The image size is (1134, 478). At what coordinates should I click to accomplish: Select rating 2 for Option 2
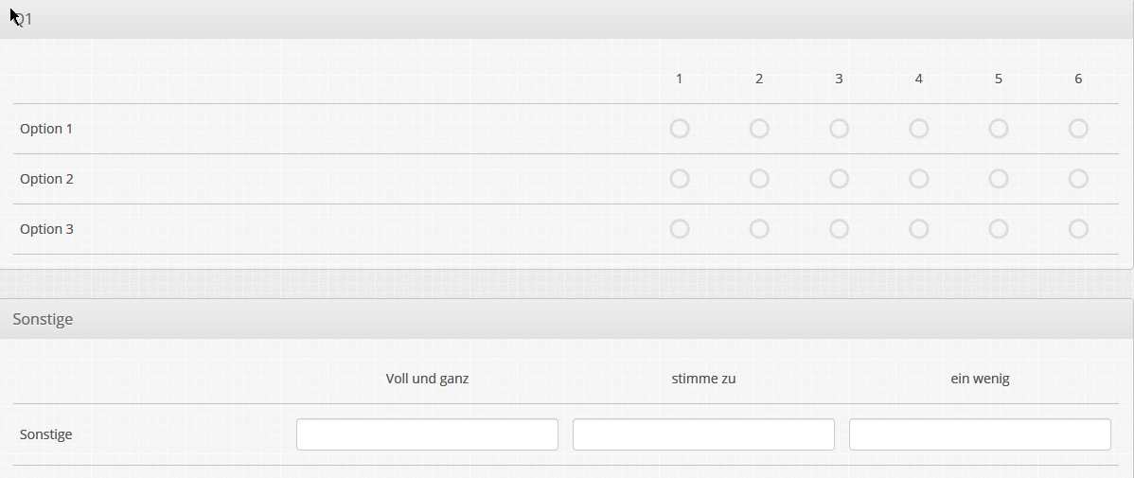(759, 179)
